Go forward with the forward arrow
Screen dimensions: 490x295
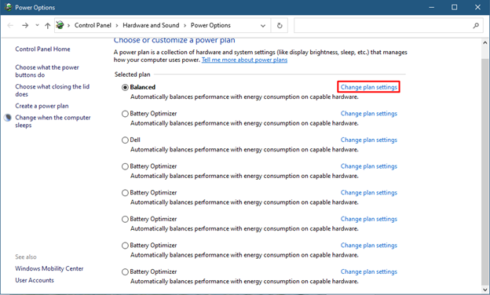(25, 26)
